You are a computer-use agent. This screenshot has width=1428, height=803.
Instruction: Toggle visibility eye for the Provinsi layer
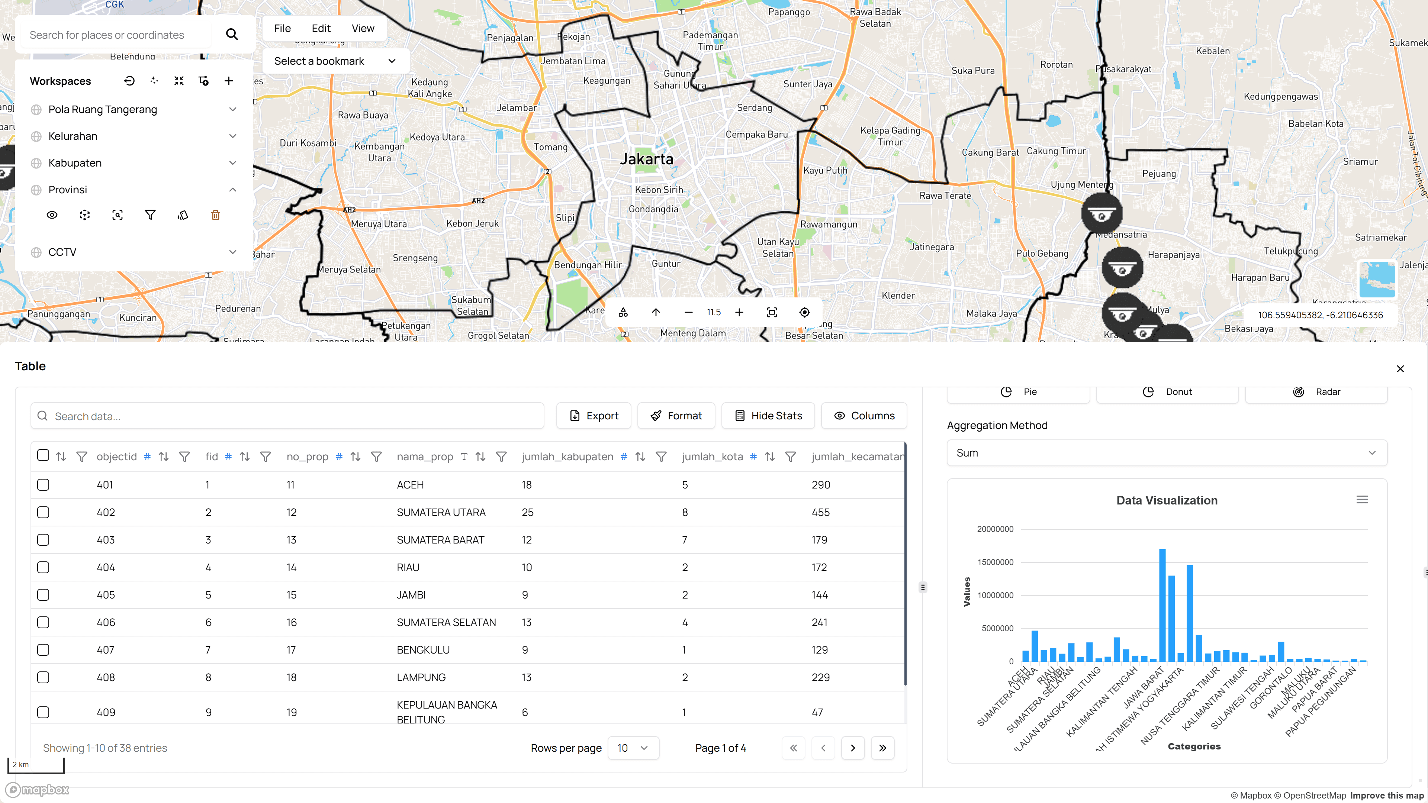52,215
